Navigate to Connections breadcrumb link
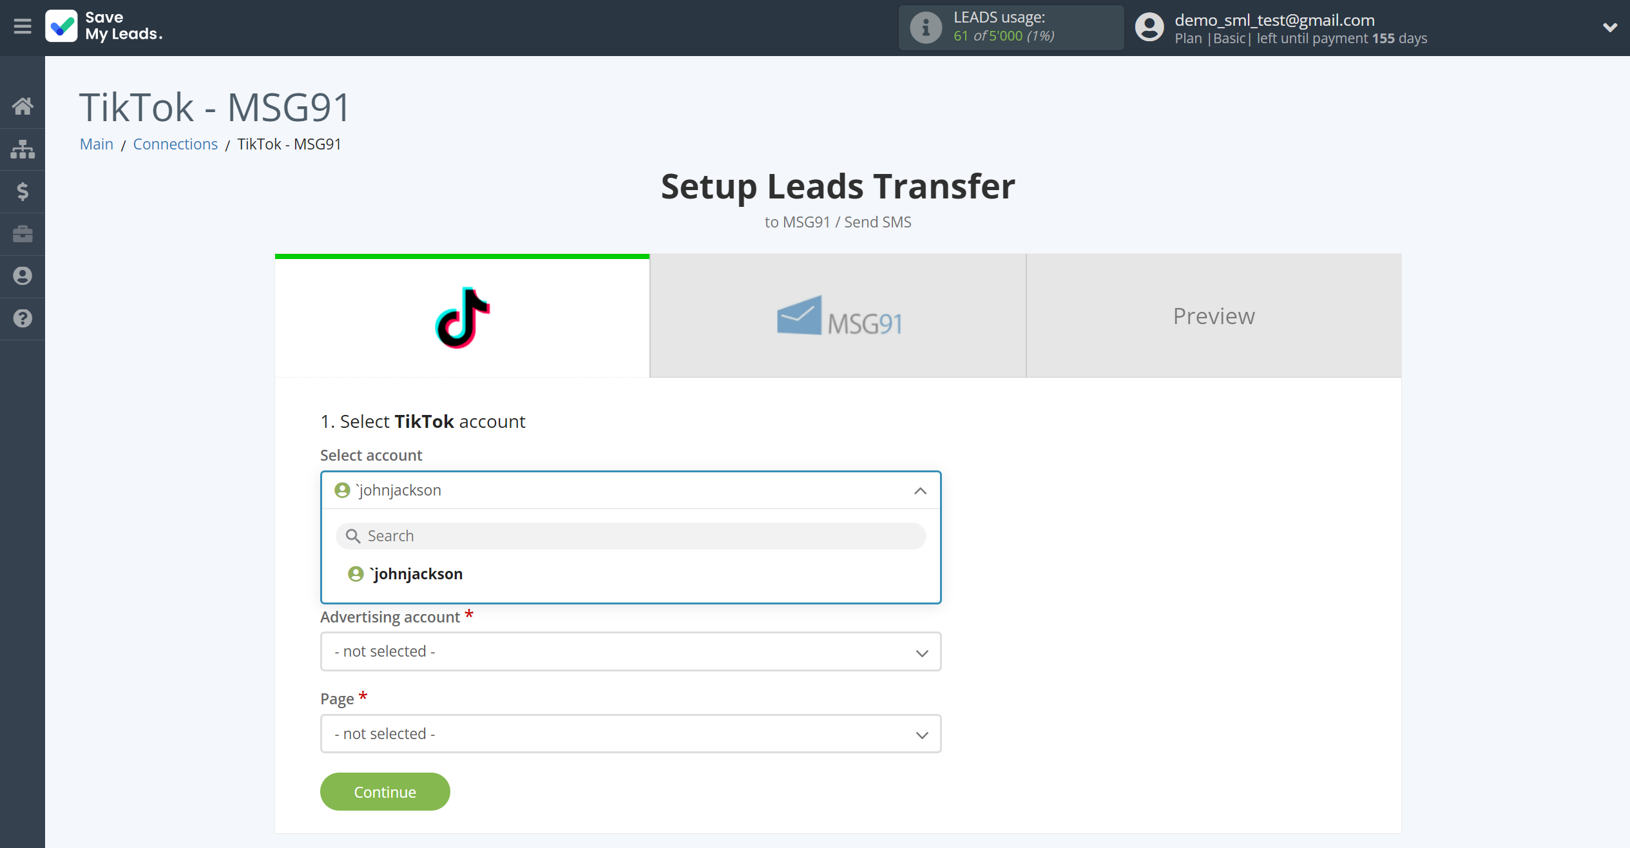 tap(176, 144)
